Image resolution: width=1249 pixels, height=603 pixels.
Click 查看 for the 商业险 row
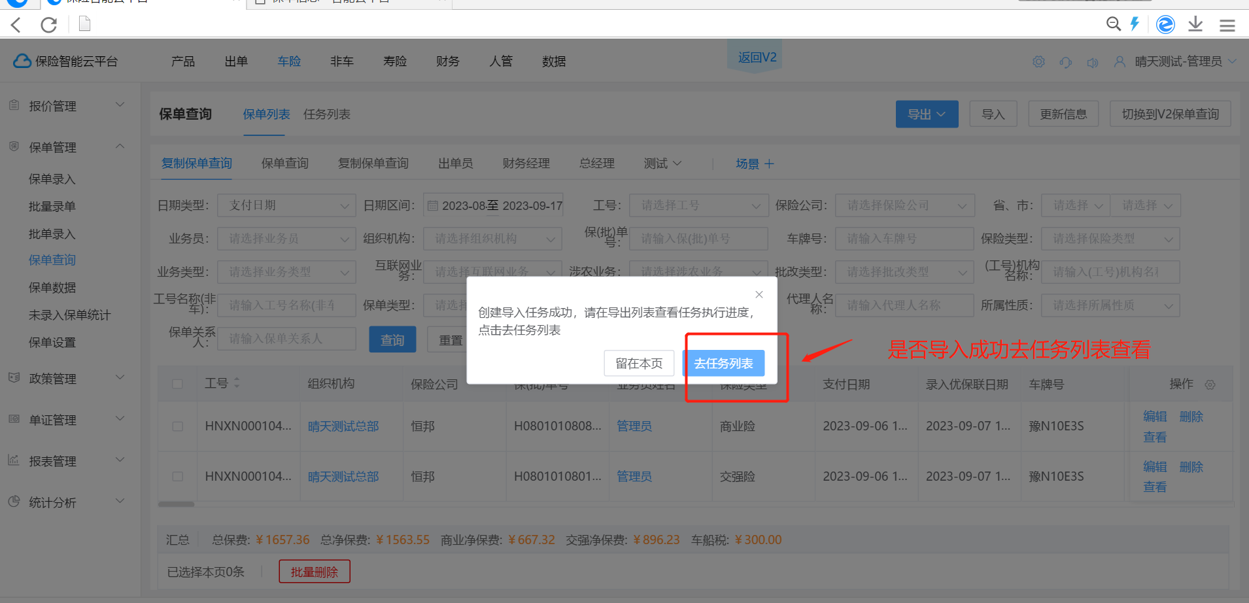(x=1155, y=437)
